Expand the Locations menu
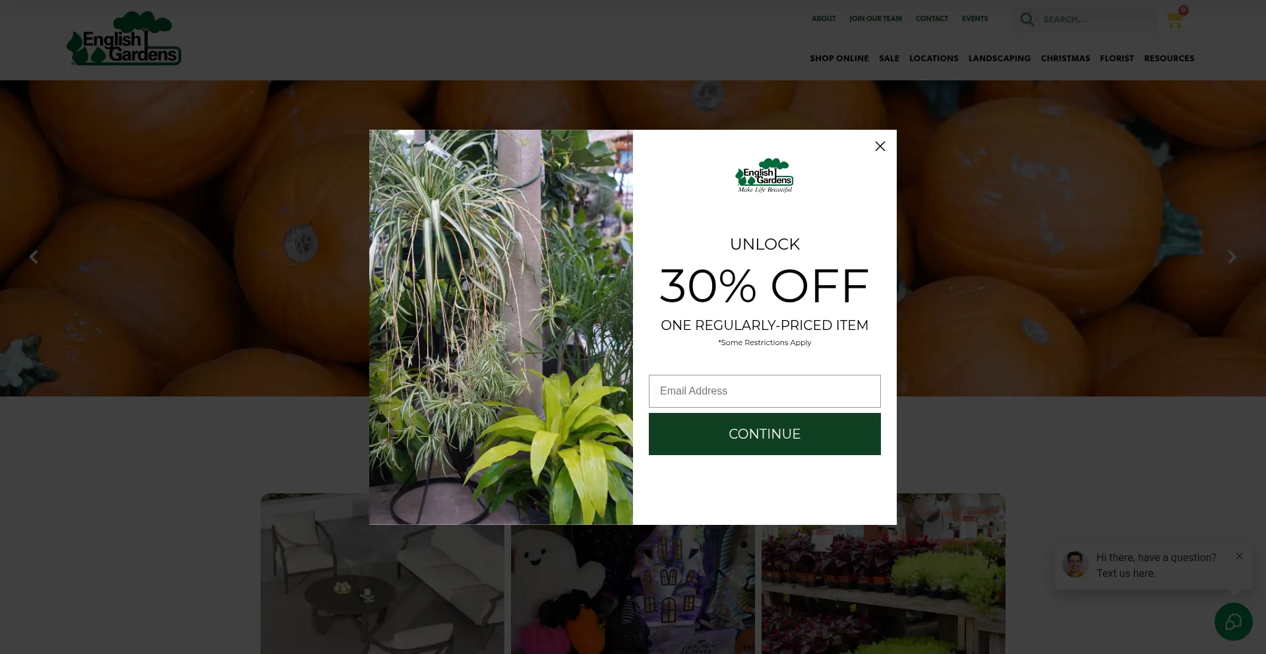Image resolution: width=1266 pixels, height=654 pixels. click(934, 59)
